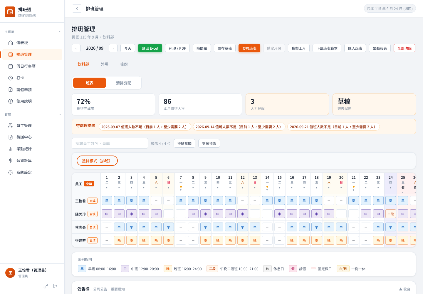
Task: Open the day 10 column dropdown arrow
Action: point(218,188)
